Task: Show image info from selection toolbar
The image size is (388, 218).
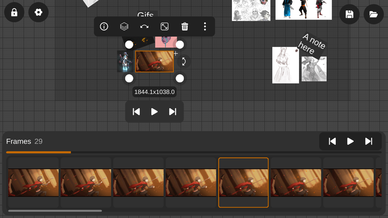Action: 104,27
